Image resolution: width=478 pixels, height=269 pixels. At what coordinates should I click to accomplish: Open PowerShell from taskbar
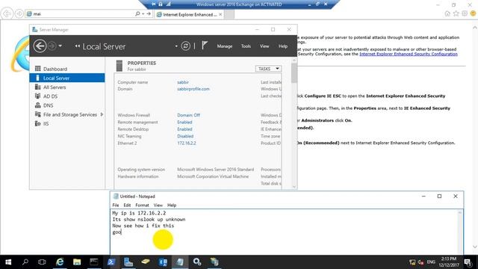tap(111, 262)
